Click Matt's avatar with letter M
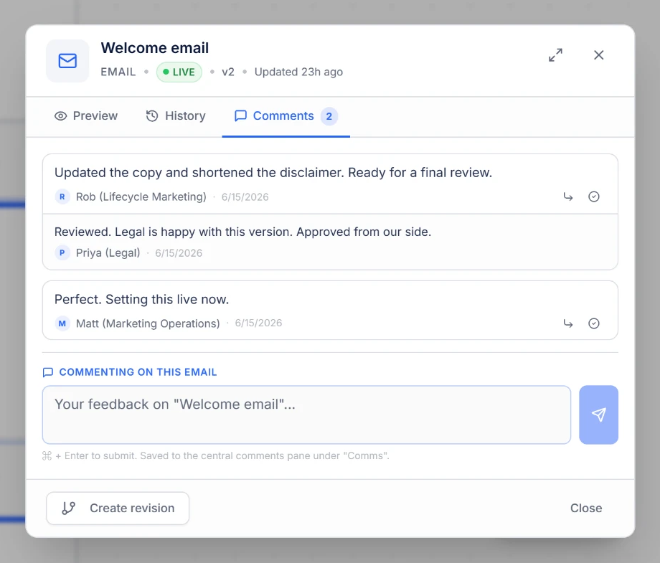 (62, 323)
